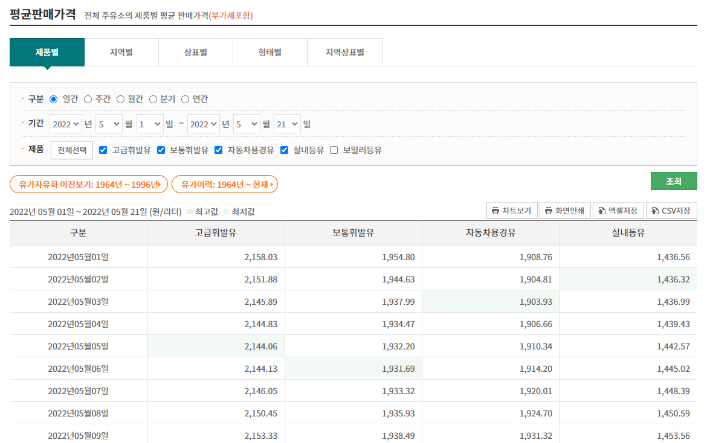Click value 1,906.66 for May 4

(x=536, y=324)
